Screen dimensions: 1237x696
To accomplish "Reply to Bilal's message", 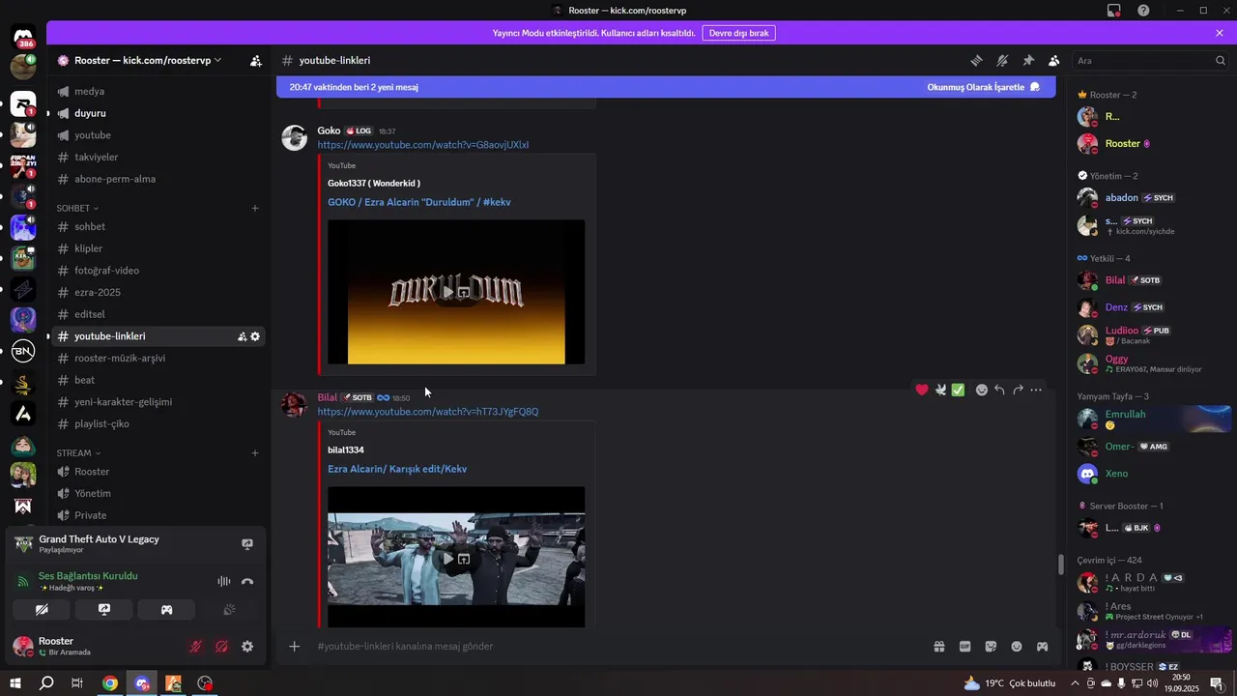I will 1000,390.
